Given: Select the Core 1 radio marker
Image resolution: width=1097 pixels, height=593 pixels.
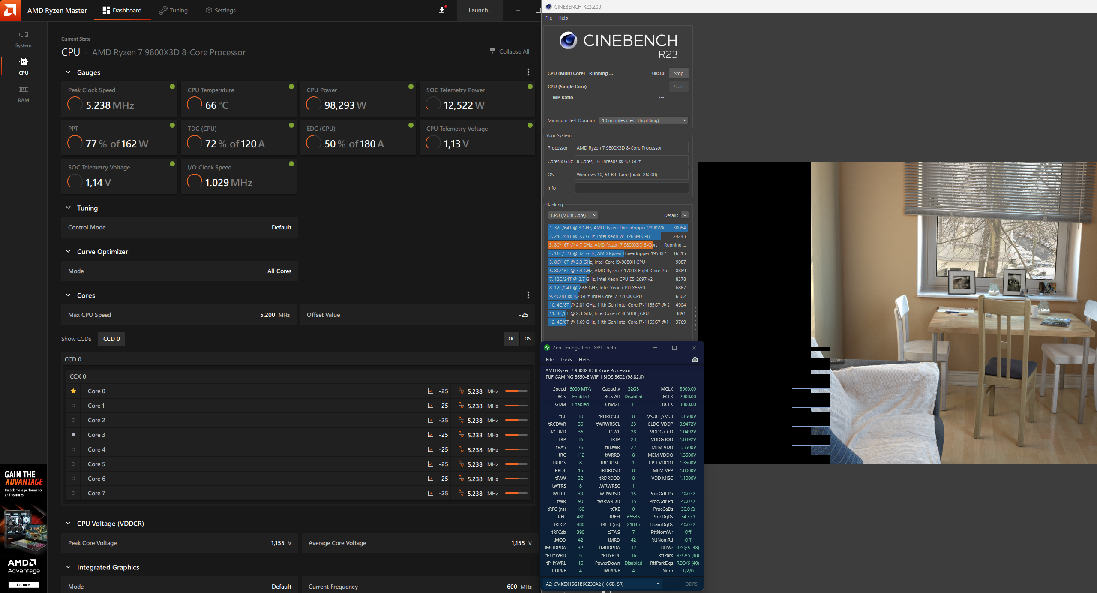Looking at the screenshot, I should 73,406.
